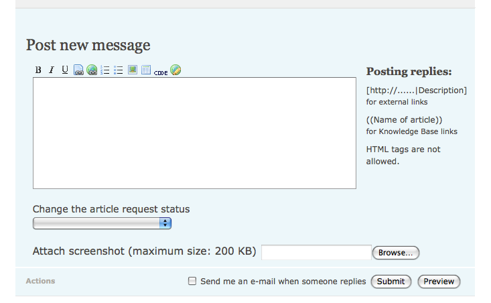The width and height of the screenshot is (491, 303).
Task: Click the globe with pencil icon
Action: click(176, 70)
